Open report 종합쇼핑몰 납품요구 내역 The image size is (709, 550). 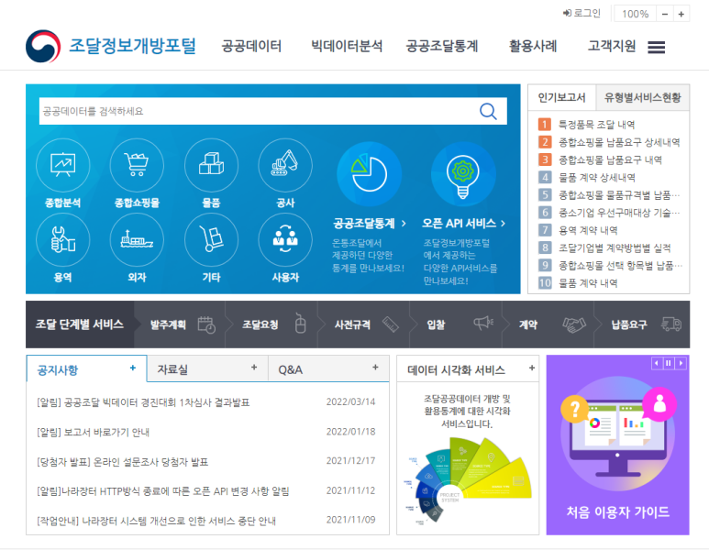(x=610, y=160)
